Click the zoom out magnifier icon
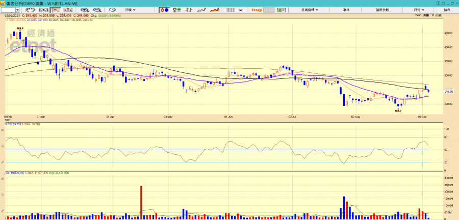The width and height of the screenshot is (459, 220). [97, 10]
